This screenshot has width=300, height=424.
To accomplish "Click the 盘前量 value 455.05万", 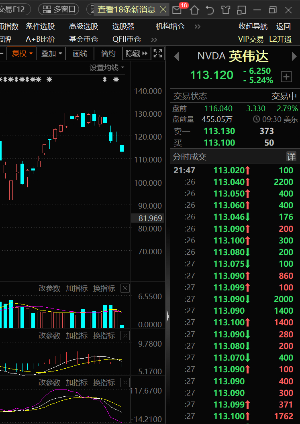I will pos(217,119).
